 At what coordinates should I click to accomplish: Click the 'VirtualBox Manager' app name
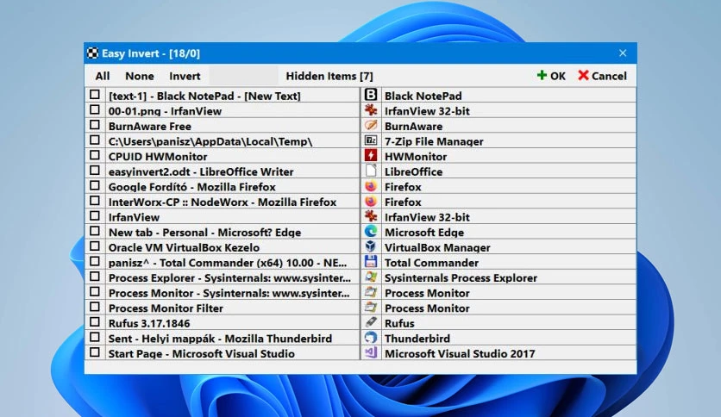pos(437,247)
